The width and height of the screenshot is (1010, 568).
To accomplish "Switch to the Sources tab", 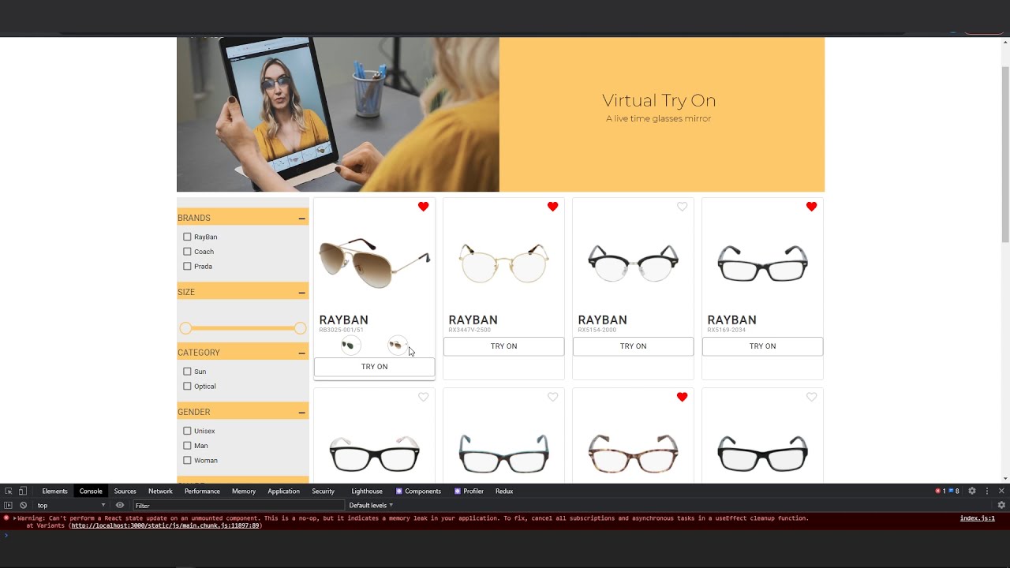I will click(125, 491).
